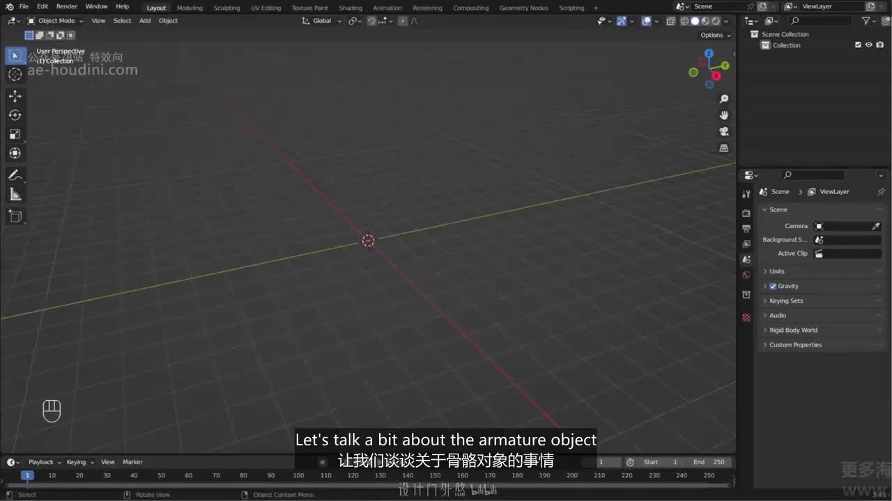Viewport: 892px width, 501px height.
Task: Disable Collection in renders camera icon
Action: 879,45
